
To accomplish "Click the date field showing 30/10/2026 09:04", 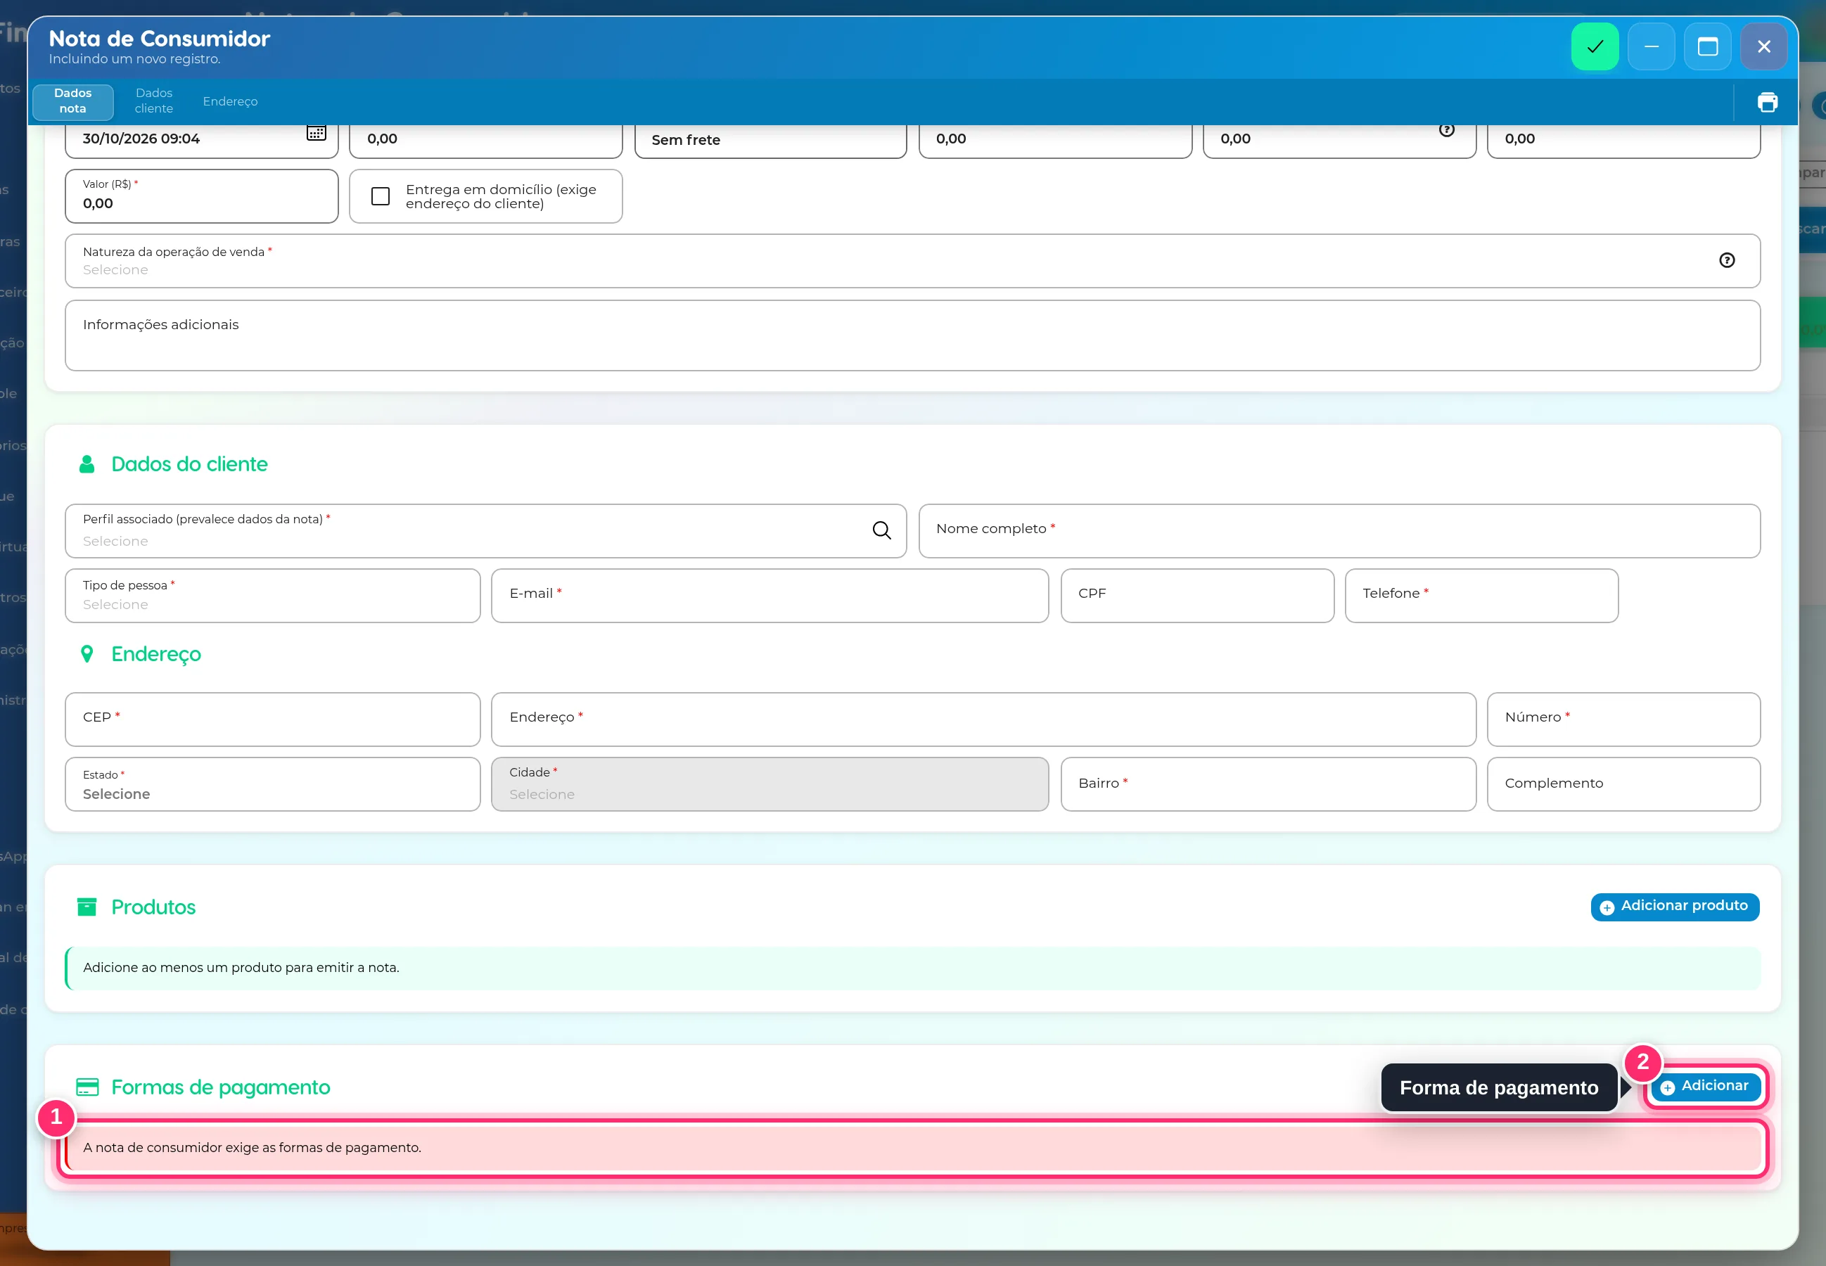I will point(201,141).
